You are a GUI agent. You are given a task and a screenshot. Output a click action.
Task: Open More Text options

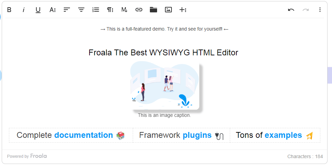[52, 10]
